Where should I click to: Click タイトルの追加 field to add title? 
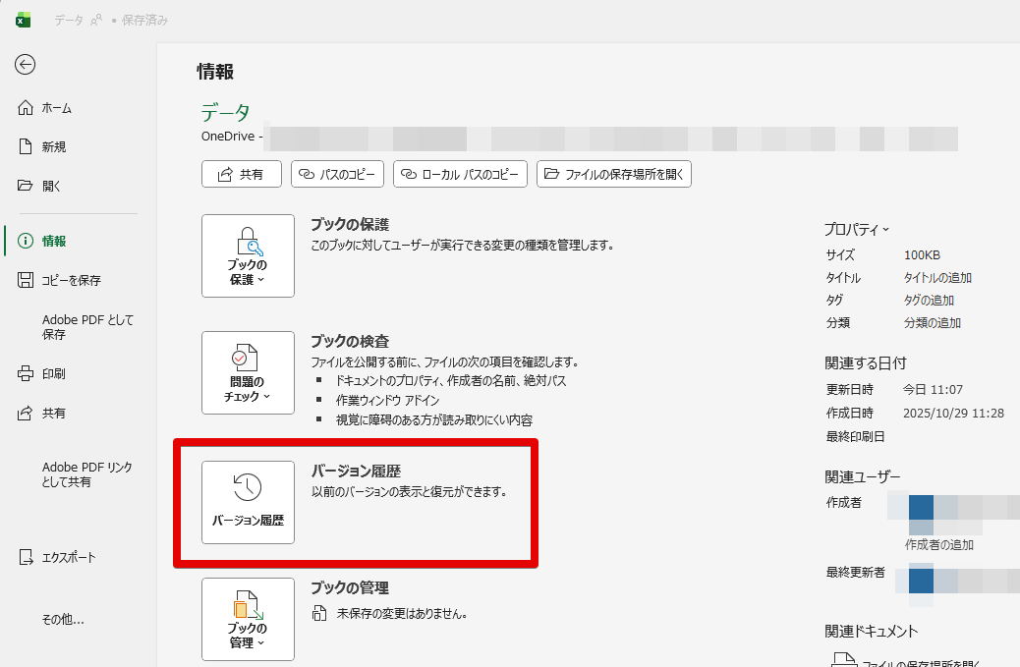(937, 278)
